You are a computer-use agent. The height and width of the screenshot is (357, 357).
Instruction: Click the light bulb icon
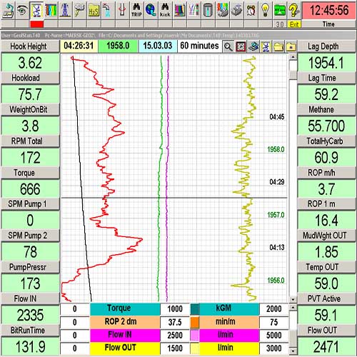coord(265,11)
